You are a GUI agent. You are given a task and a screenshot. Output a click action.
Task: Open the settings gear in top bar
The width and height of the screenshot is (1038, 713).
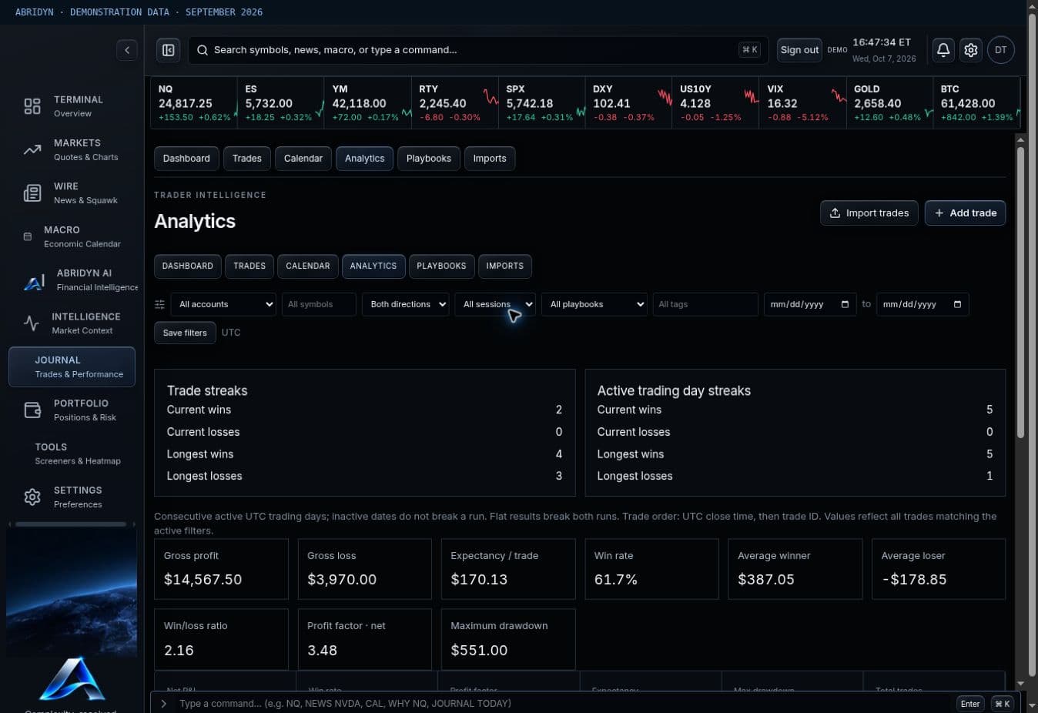[971, 50]
